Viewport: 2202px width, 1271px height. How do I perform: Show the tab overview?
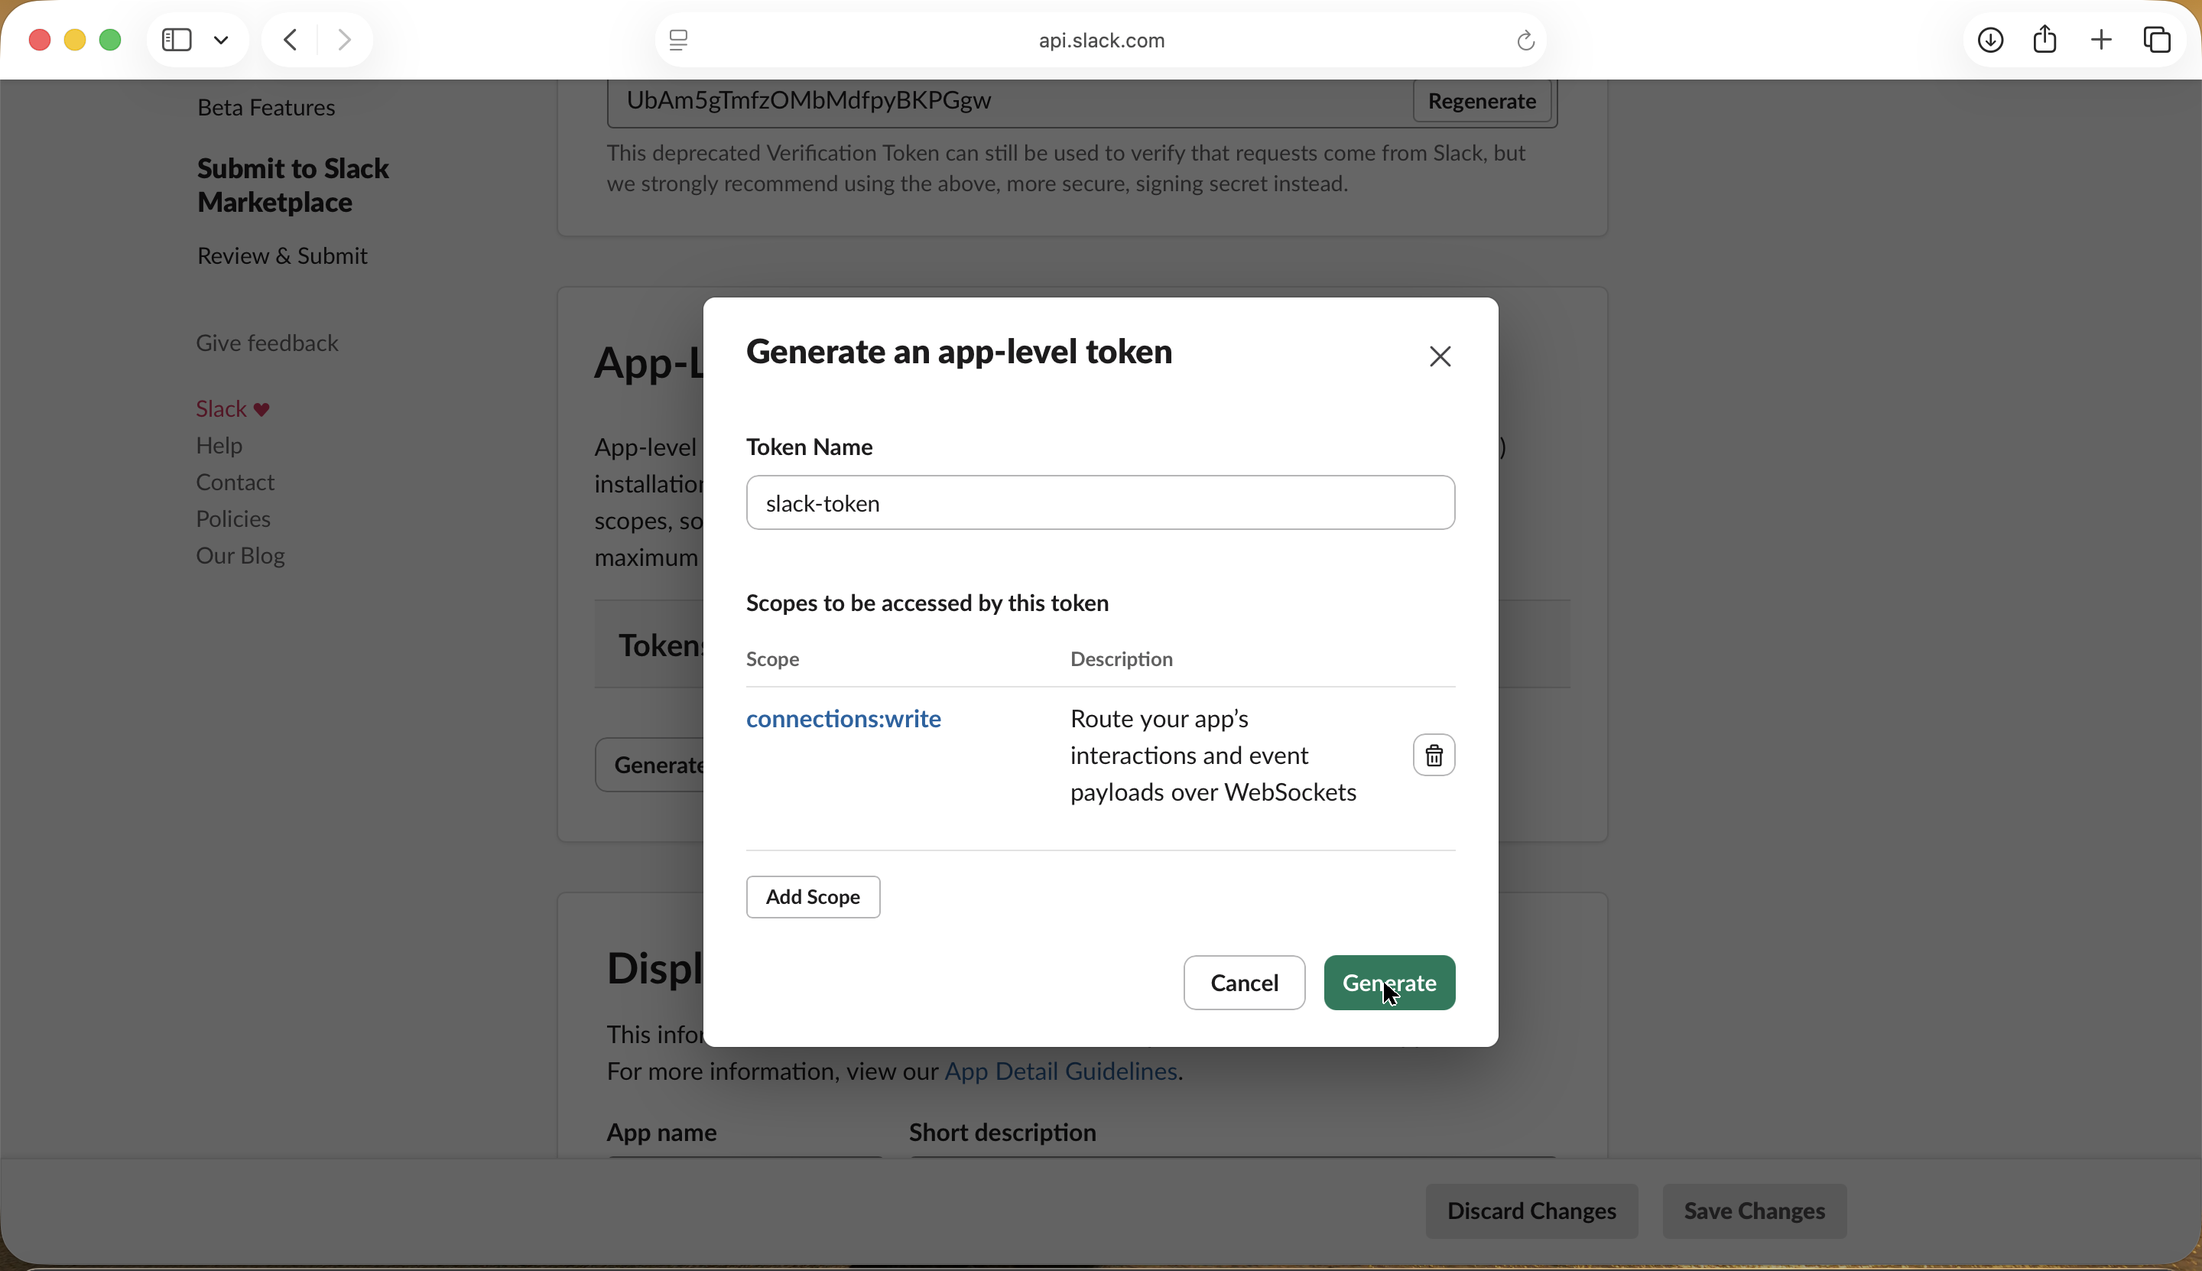2158,41
